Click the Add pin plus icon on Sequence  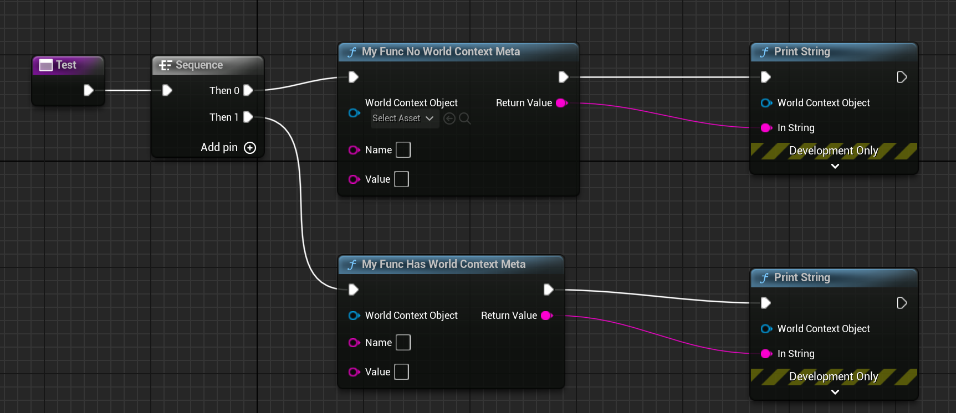point(250,148)
